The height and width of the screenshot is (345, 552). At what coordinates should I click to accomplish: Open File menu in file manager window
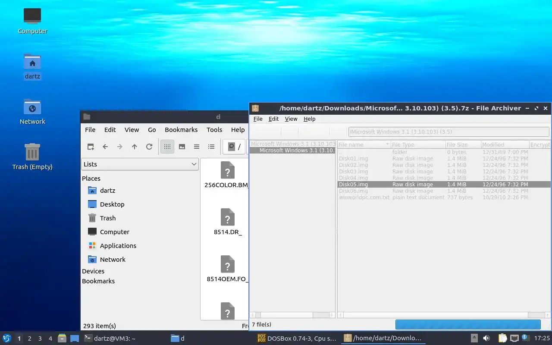pos(90,130)
